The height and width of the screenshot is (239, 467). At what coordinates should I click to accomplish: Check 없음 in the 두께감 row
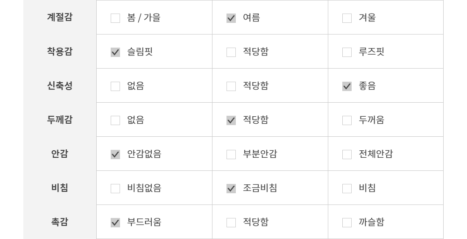[115, 121]
